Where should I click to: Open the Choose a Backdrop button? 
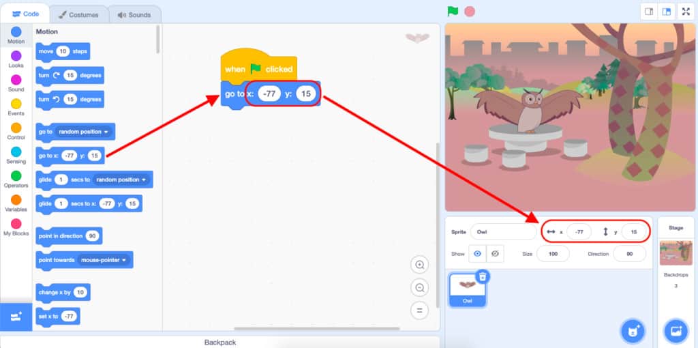(676, 332)
